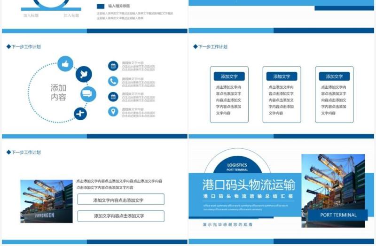Click the 添加内容 text inside the dotted circle
Image resolution: width=376 pixels, height=246 pixels.
click(58, 92)
